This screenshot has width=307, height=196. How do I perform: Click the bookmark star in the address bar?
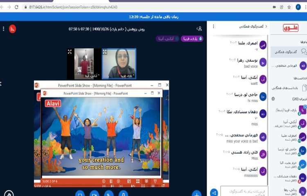coord(289,7)
